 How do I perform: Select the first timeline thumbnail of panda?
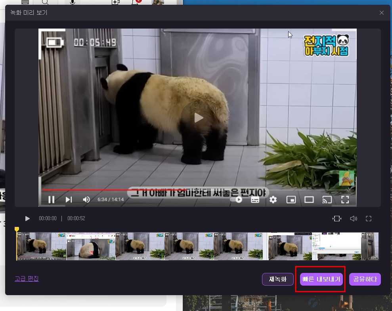(42, 246)
